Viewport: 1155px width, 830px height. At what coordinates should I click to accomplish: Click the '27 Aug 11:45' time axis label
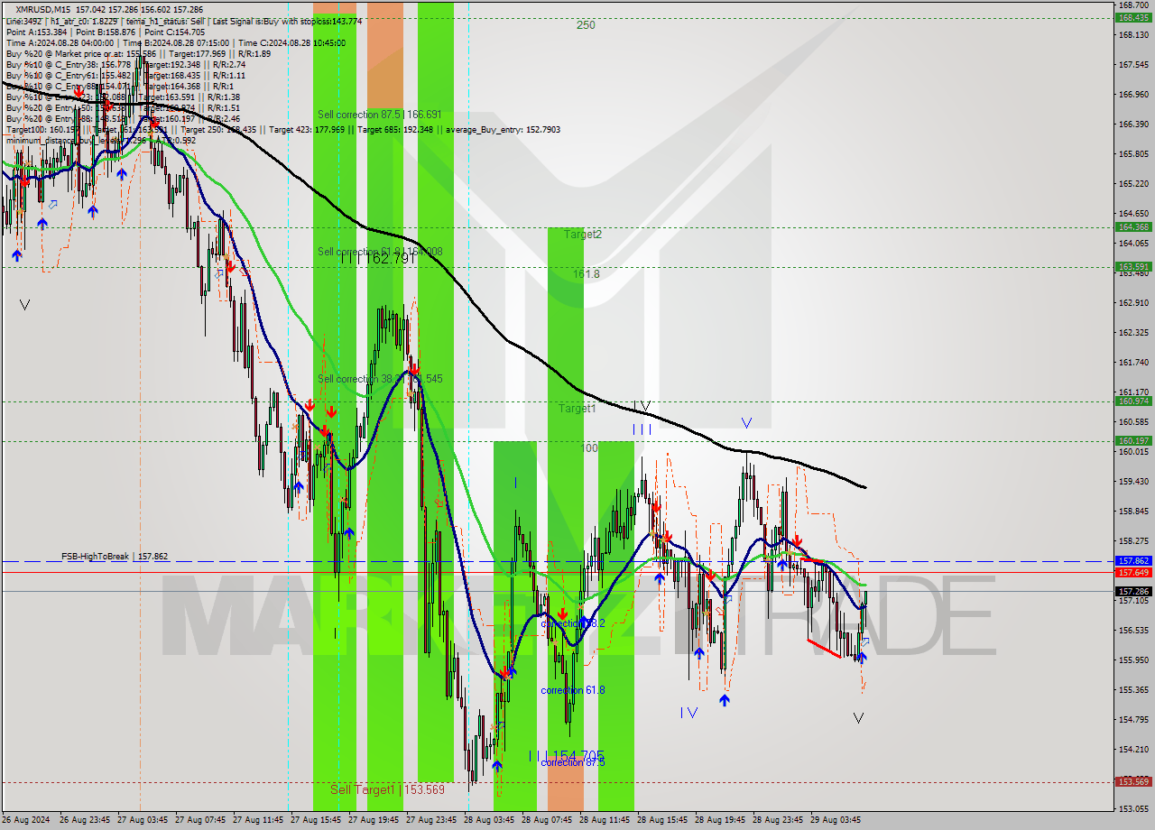coord(258,820)
